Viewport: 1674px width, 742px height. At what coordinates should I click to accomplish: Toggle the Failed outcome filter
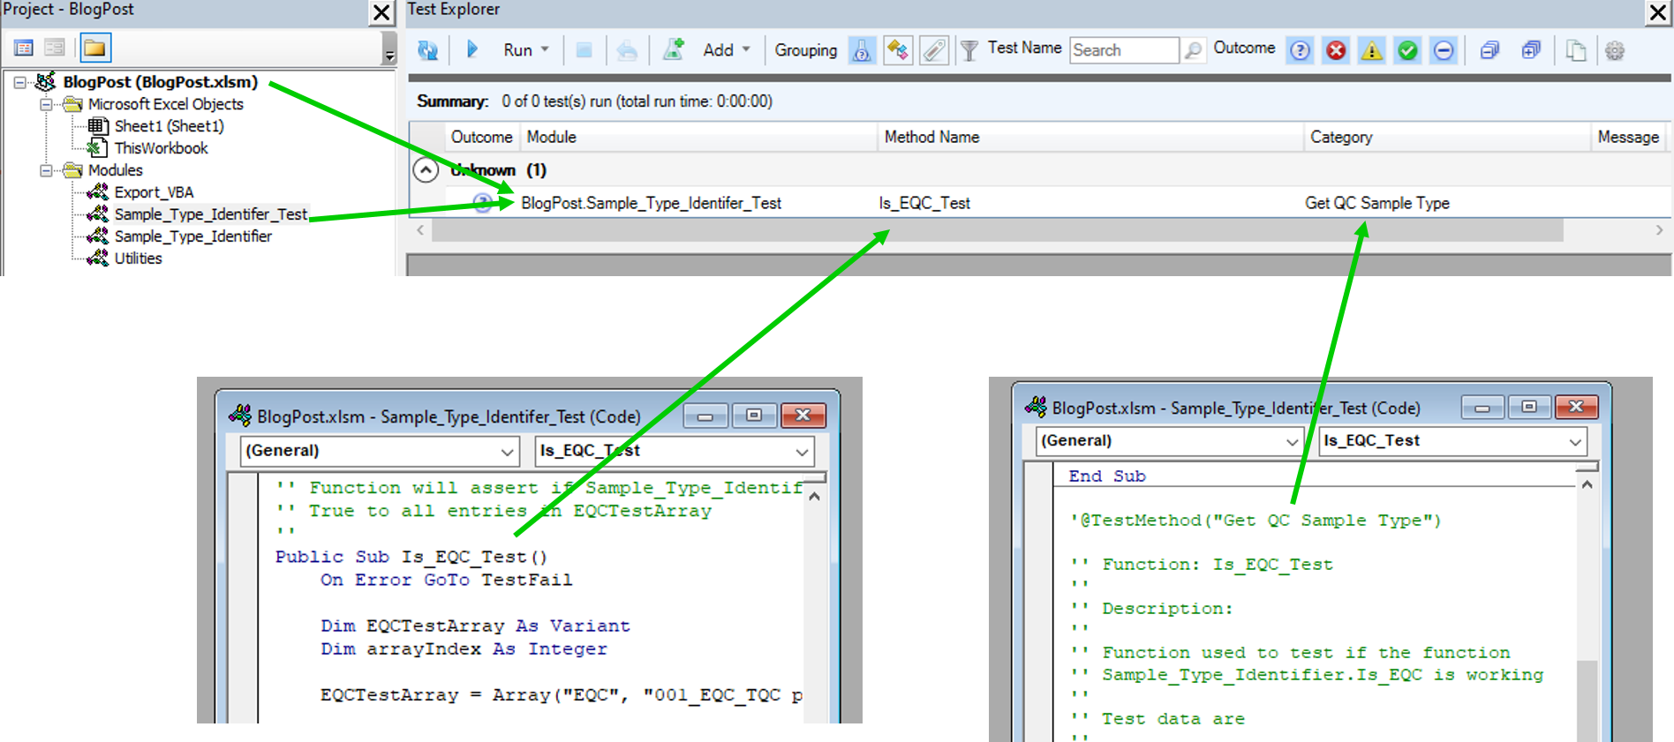click(1336, 50)
